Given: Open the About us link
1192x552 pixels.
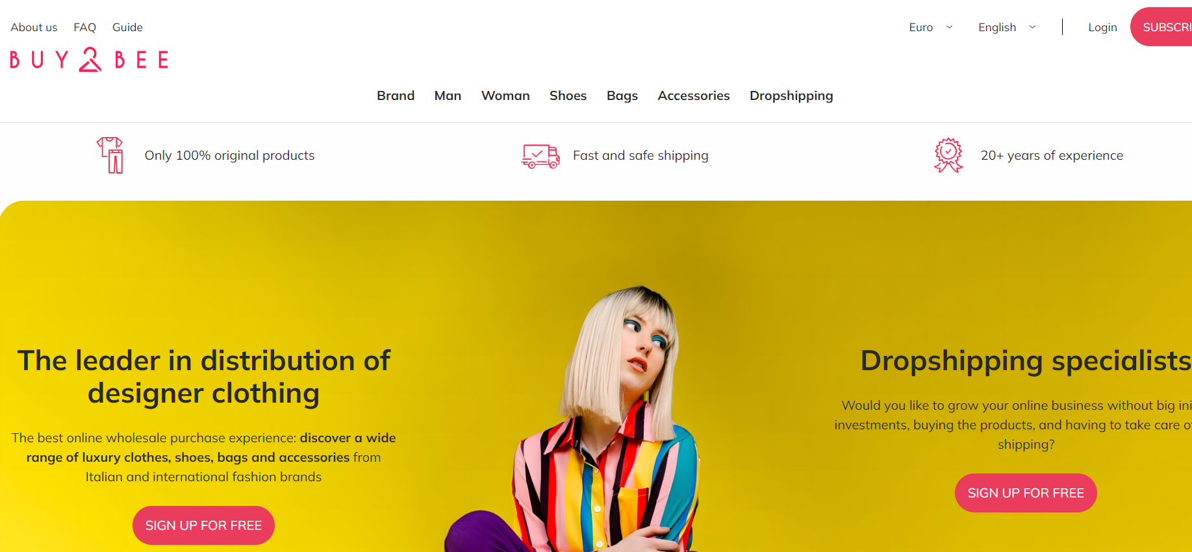Looking at the screenshot, I should coord(34,27).
